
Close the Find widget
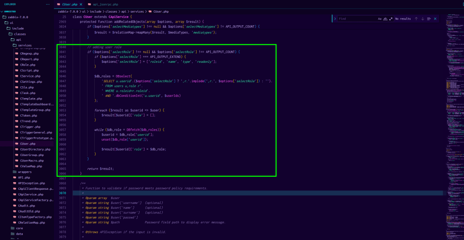(x=435, y=19)
